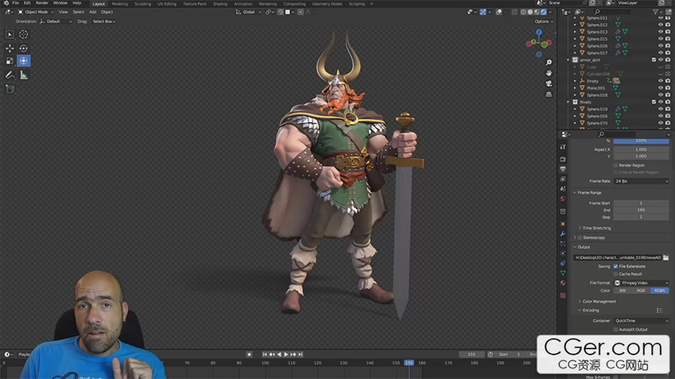Viewport: 675px width, 379px height.
Task: Uncheck the File Extensions checkbox
Action: click(616, 266)
